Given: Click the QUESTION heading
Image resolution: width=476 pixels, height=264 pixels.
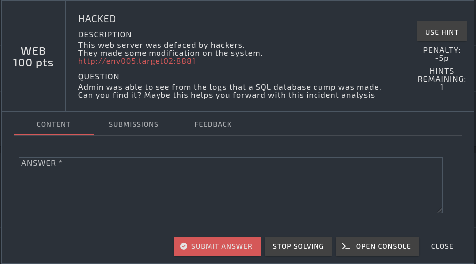Looking at the screenshot, I should pyautogui.click(x=99, y=77).
